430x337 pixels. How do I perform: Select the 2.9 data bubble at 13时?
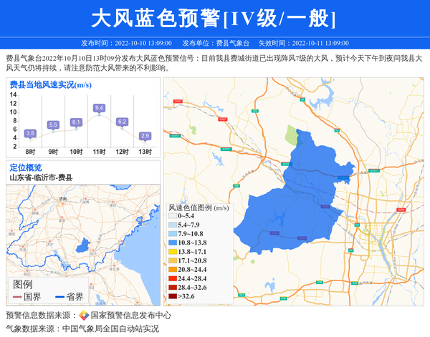145,135
